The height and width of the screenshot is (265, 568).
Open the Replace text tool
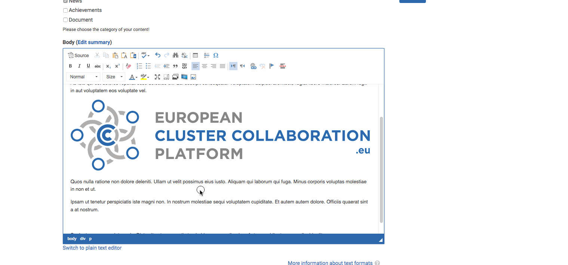(185, 55)
